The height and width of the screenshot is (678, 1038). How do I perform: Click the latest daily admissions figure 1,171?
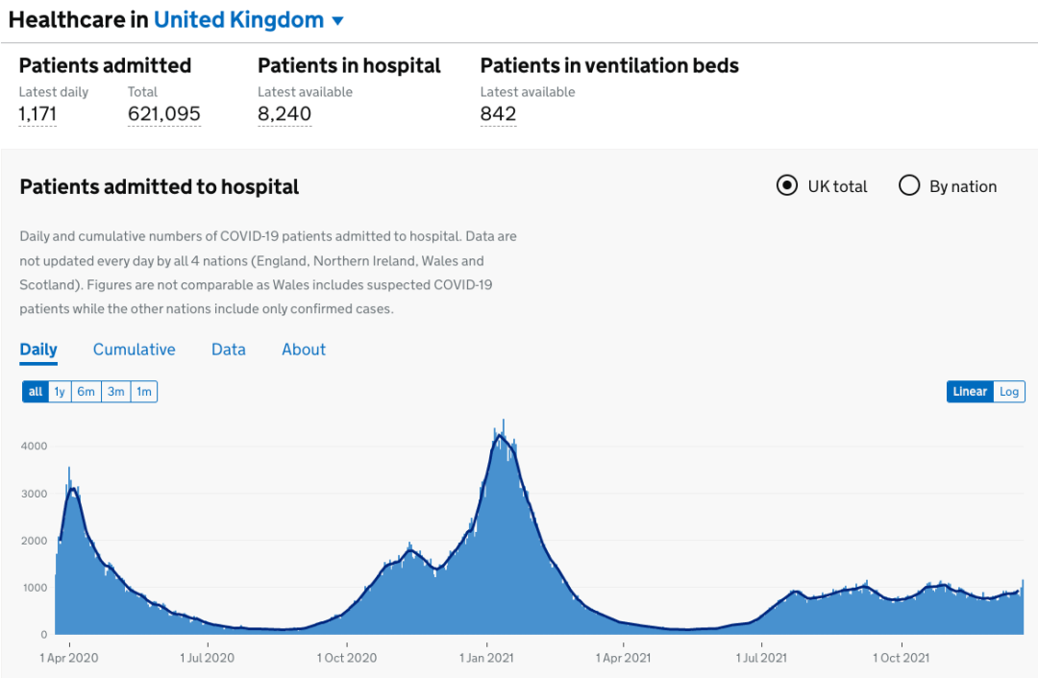pyautogui.click(x=37, y=114)
